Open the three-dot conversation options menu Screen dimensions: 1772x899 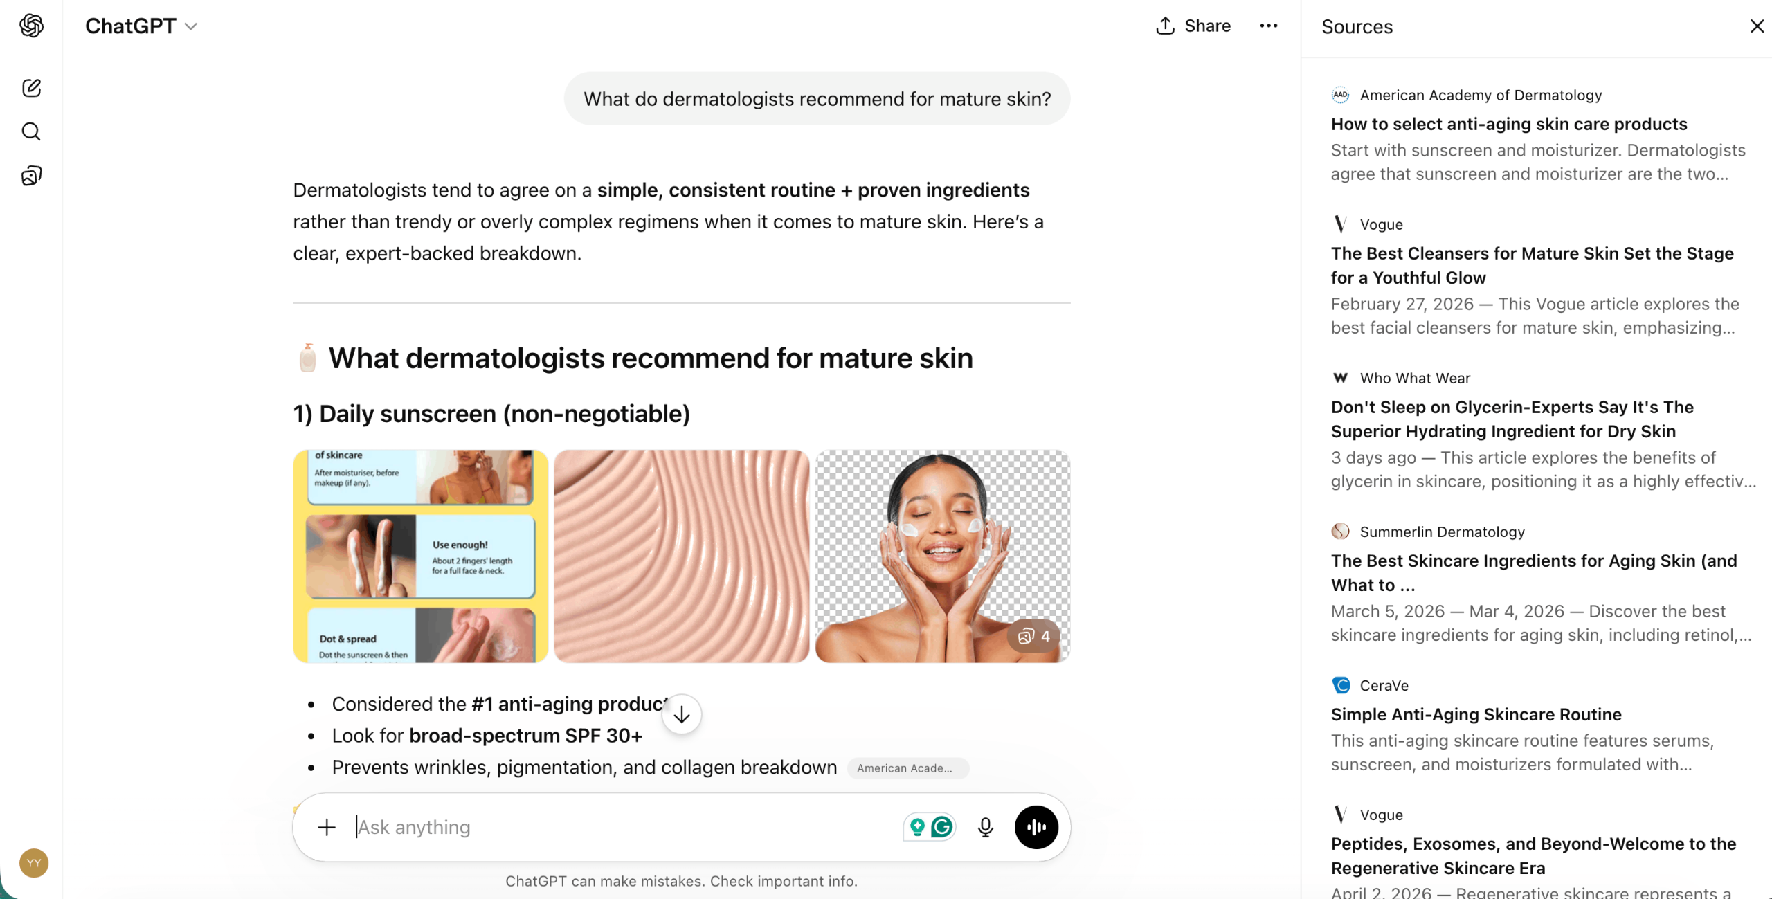click(1268, 26)
